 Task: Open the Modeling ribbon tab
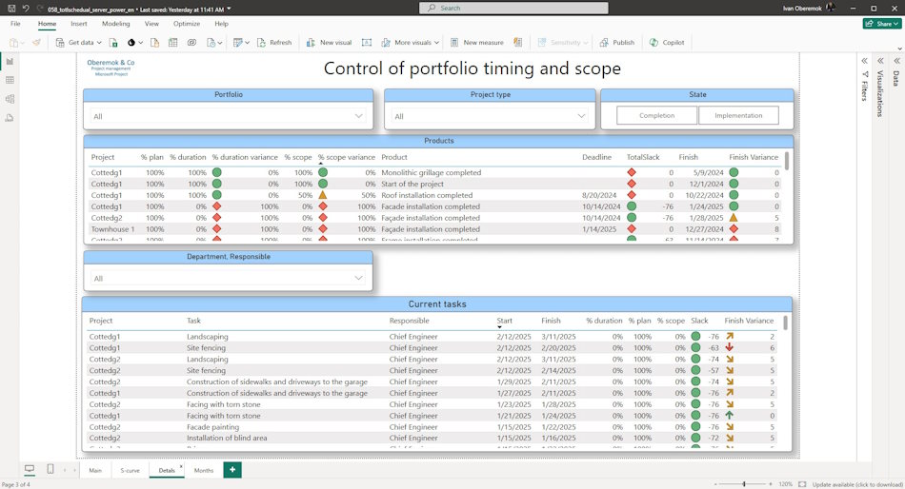[x=115, y=24]
